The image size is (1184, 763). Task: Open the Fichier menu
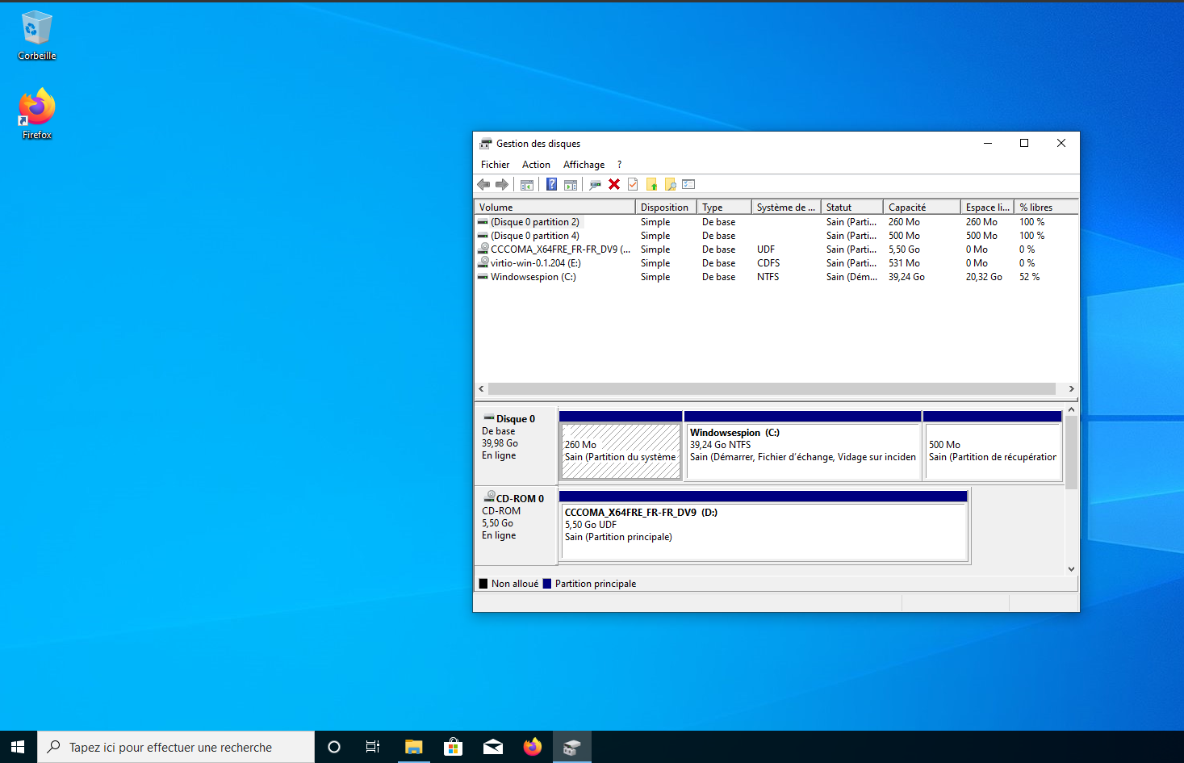tap(495, 165)
